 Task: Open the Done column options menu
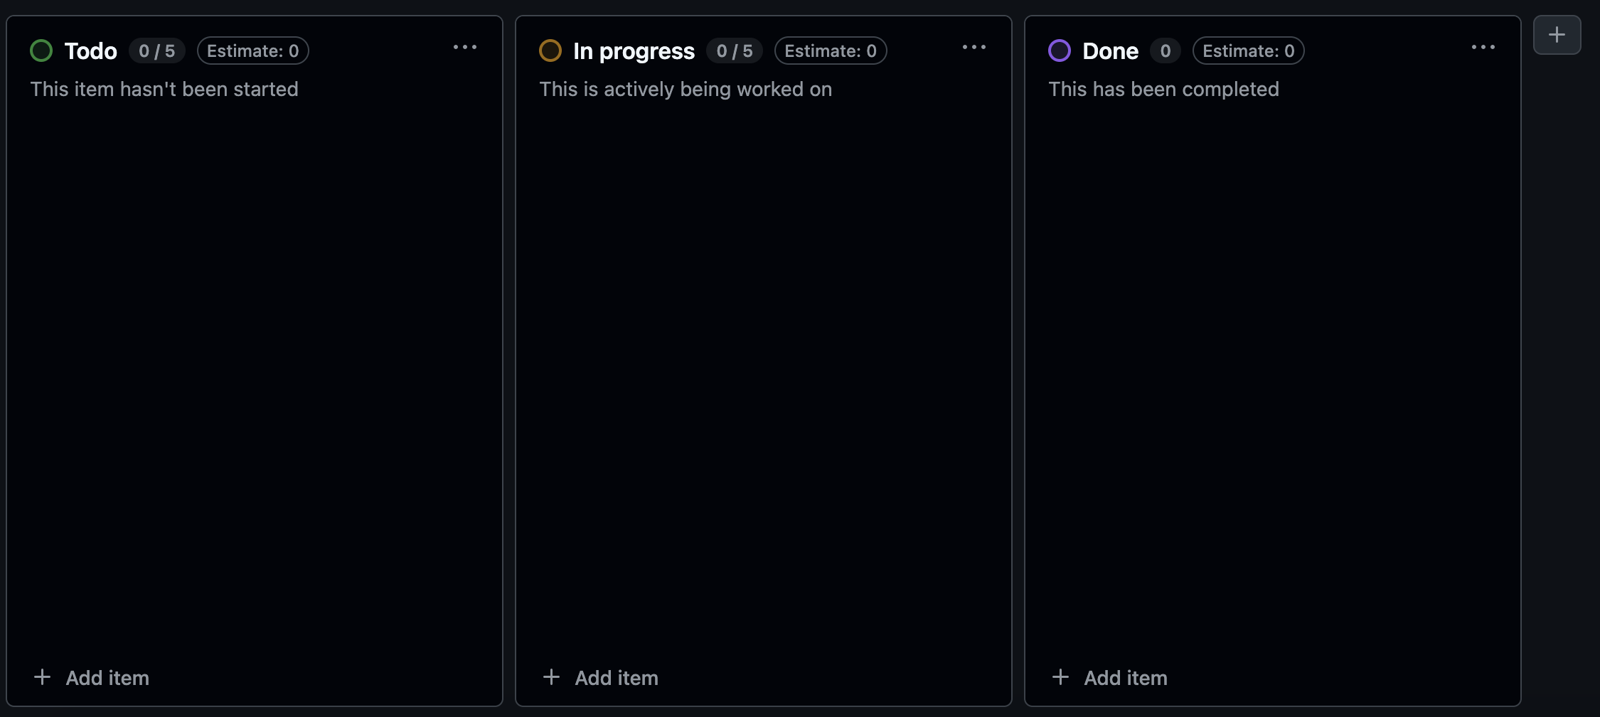1483,47
